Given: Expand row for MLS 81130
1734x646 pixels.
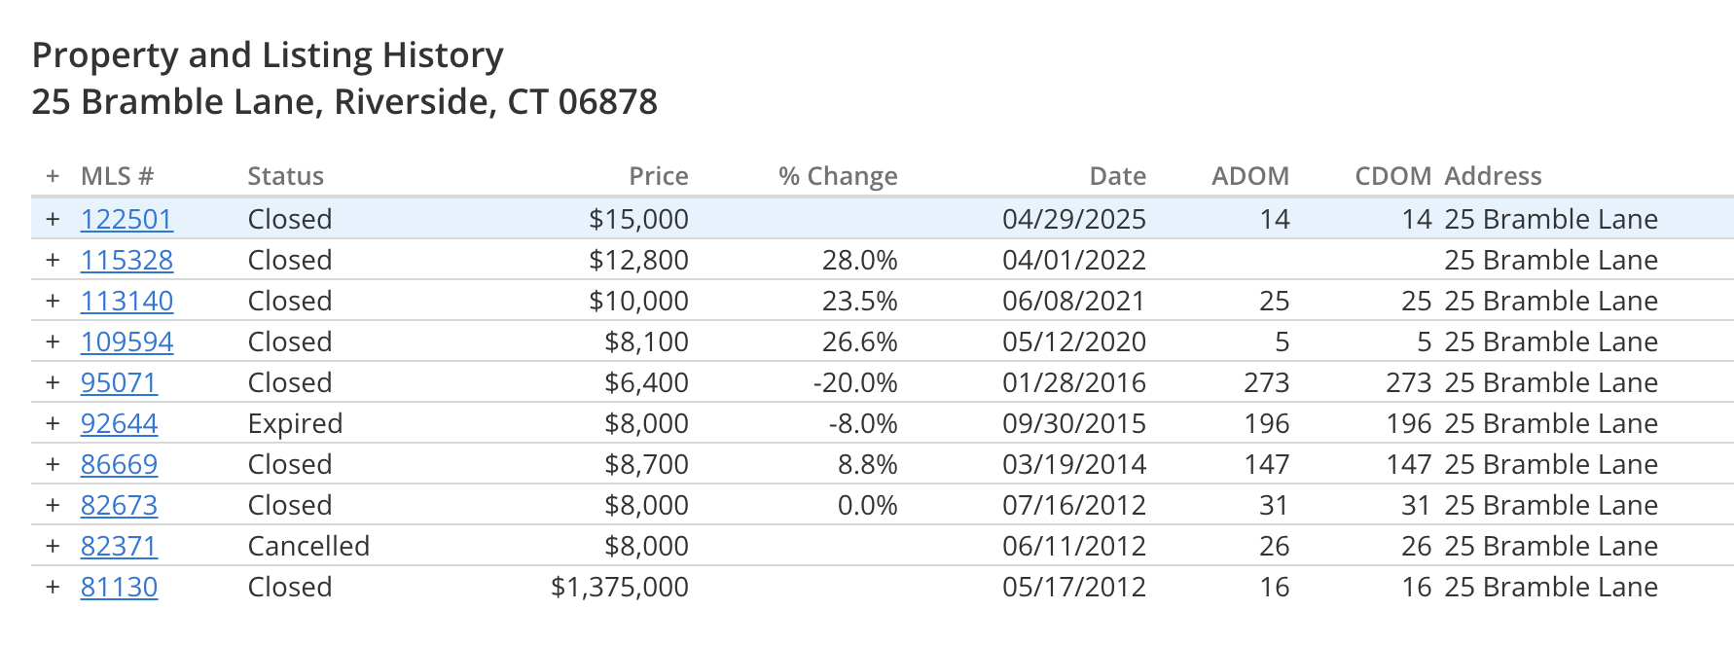Looking at the screenshot, I should [x=53, y=587].
